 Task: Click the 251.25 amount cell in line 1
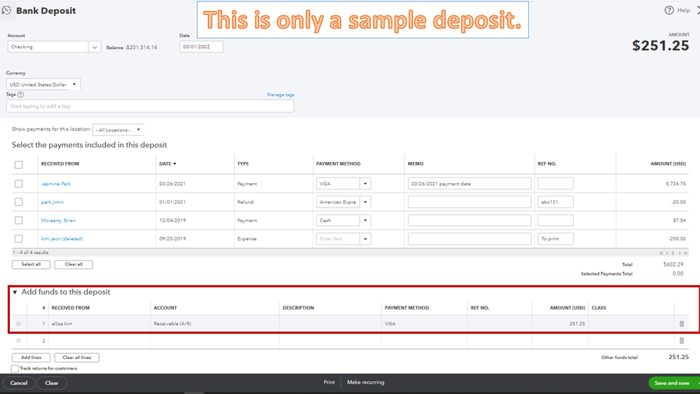(x=560, y=324)
